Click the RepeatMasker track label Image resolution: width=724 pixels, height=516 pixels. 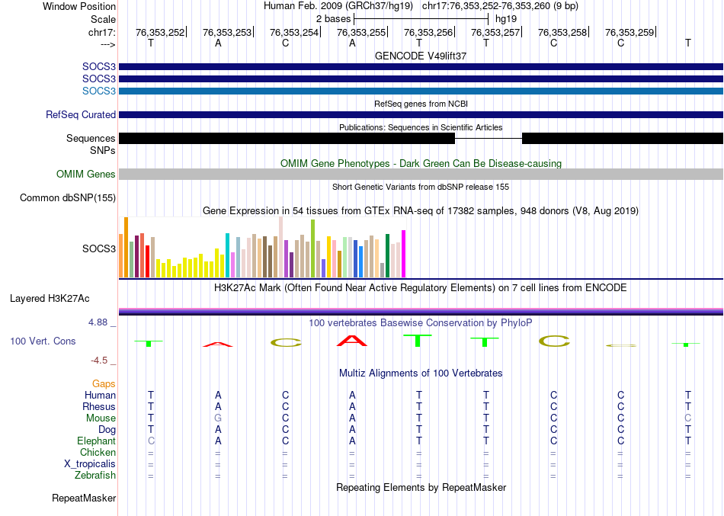coord(84,498)
